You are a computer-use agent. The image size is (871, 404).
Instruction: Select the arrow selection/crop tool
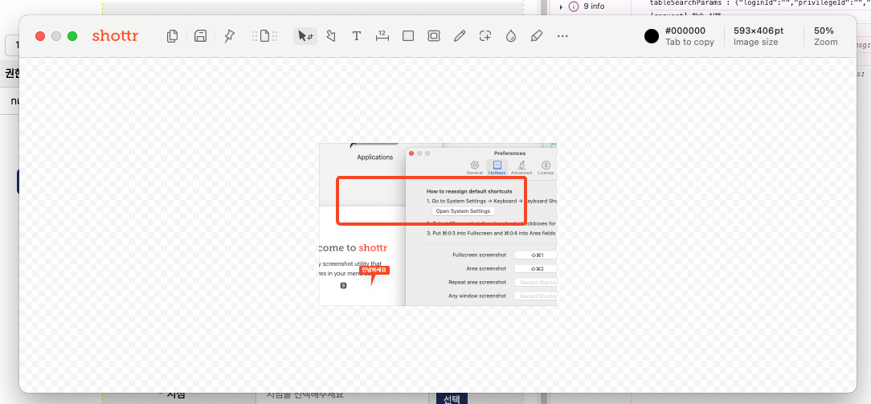click(305, 36)
